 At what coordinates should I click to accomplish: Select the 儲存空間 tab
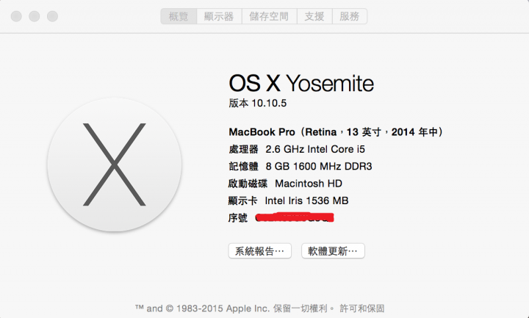(x=269, y=16)
